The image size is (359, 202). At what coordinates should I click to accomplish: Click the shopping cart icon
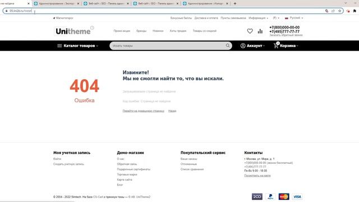point(276,45)
